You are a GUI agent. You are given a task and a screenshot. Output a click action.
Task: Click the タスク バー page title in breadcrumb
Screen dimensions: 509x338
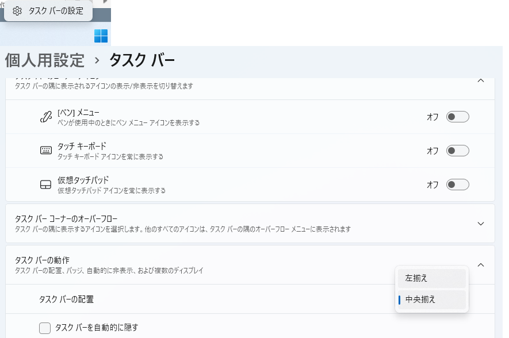click(x=142, y=60)
